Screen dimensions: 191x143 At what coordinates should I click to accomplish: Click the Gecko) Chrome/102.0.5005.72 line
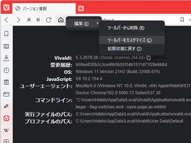point(118,93)
